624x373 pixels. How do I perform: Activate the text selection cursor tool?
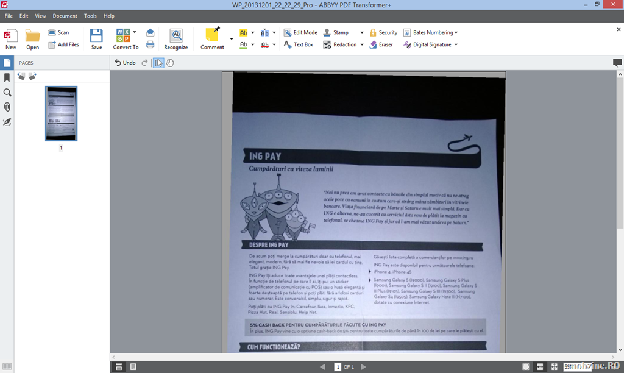pos(158,63)
